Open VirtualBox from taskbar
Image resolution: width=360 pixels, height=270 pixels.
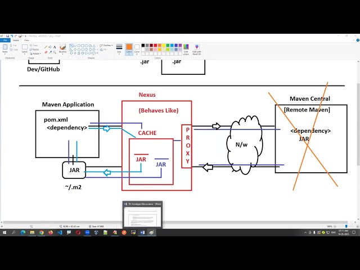(x=96, y=232)
